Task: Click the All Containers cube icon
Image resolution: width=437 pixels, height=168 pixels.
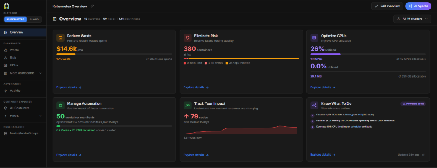Action: pyautogui.click(x=6, y=108)
